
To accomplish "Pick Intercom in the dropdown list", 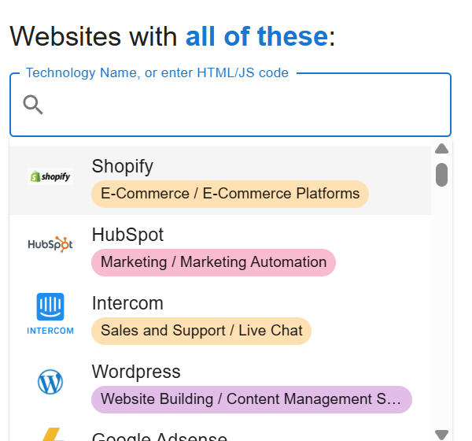I will [127, 303].
